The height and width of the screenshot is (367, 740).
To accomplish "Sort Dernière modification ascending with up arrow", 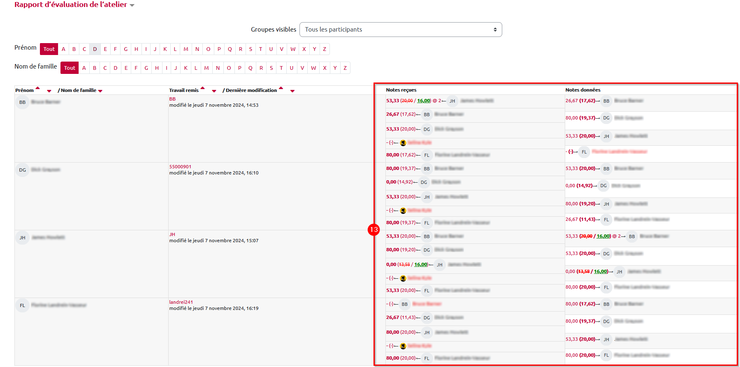I will (x=281, y=88).
